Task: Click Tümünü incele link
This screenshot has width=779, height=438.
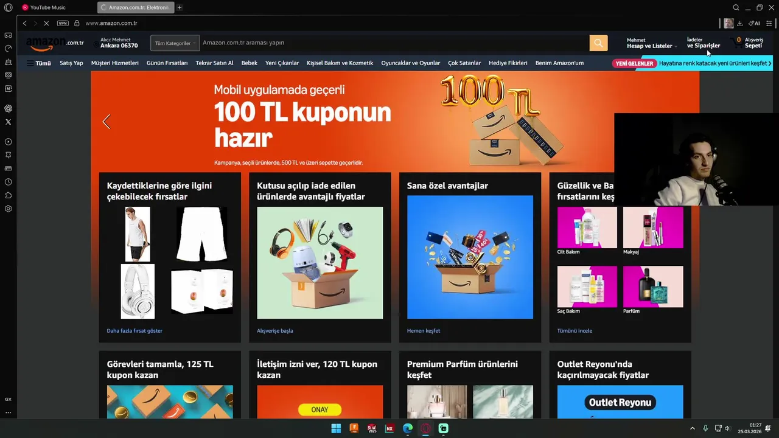Action: point(575,331)
